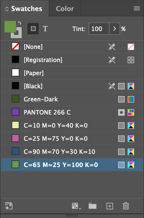Add selected swatch to CC Library
The height and width of the screenshot is (218, 144).
pyautogui.click(x=9, y=206)
